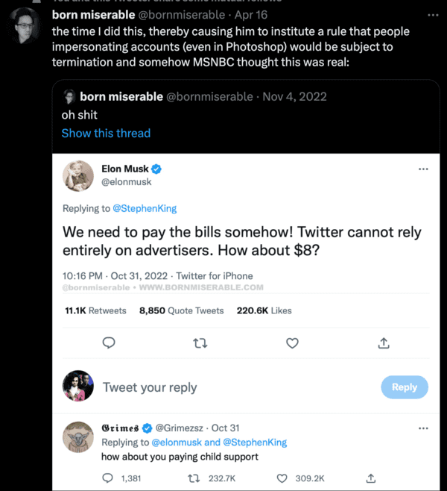Screen dimensions: 447x491
Task: View the 8,850 Quote Tweets
Action: coord(181,310)
